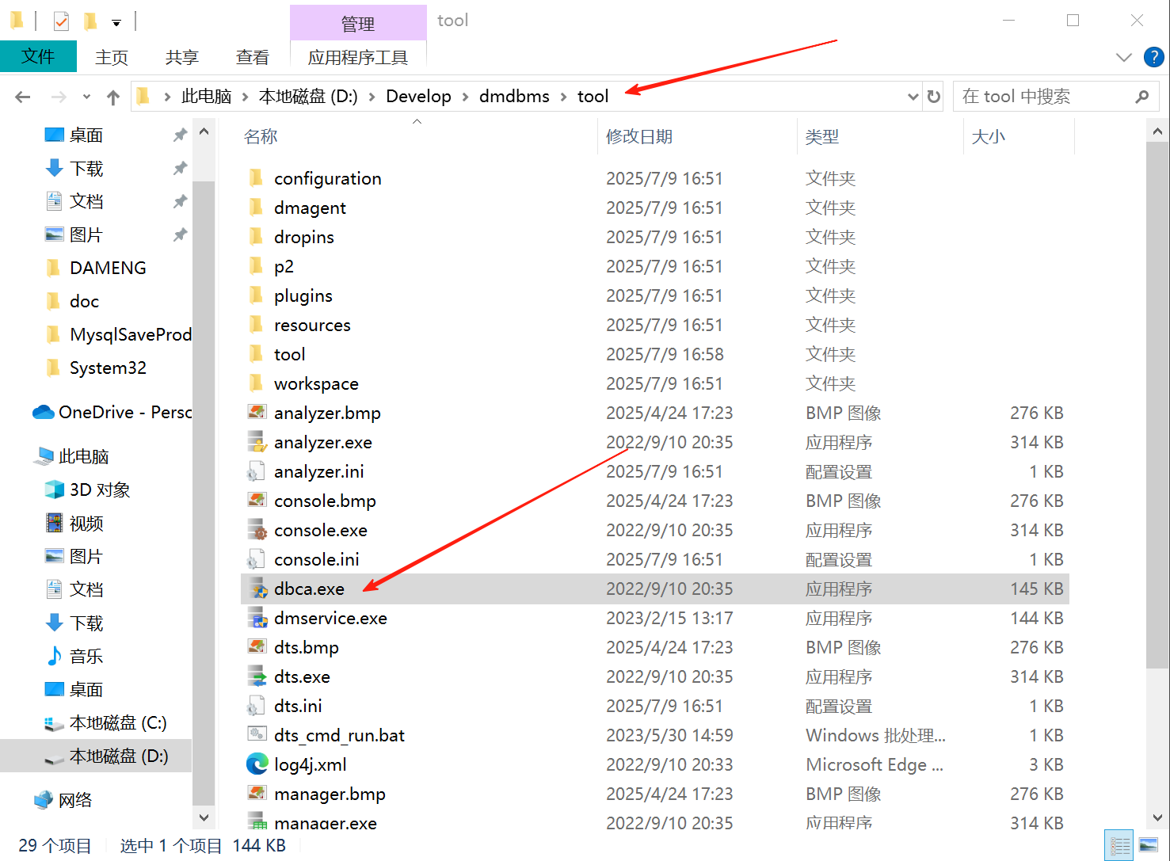The height and width of the screenshot is (861, 1170).
Task: Select 本地磁盘 (D:) in navigation pane
Action: pos(119,756)
